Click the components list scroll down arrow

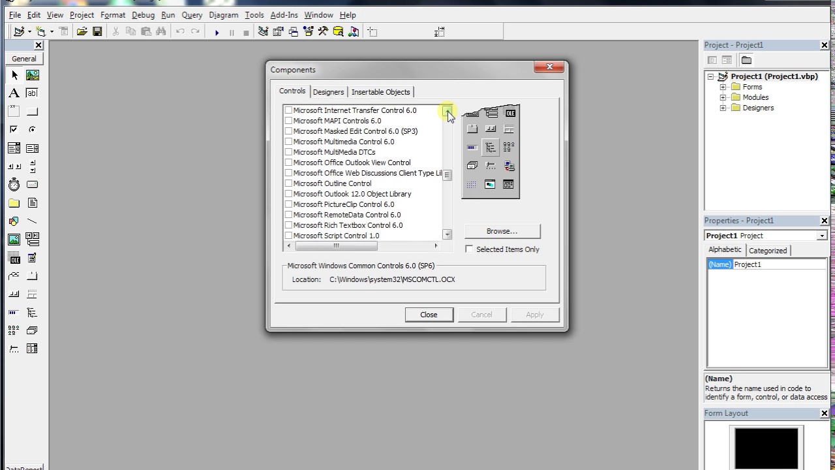click(447, 234)
